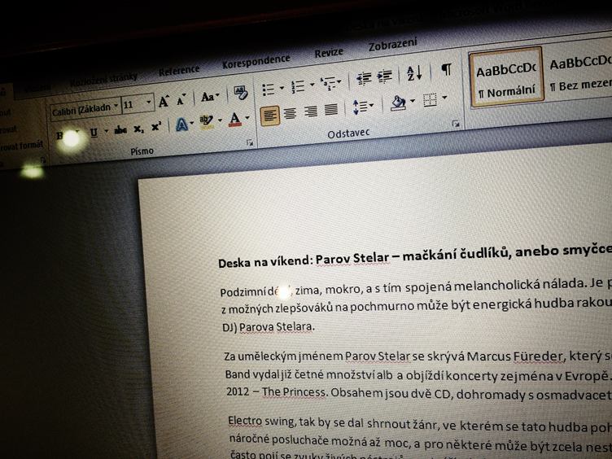Open the Zobrazení ribbon tab
The height and width of the screenshot is (459, 612).
click(392, 45)
